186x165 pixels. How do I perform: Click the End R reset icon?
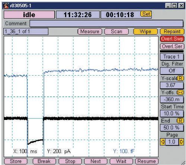pyautogui.click(x=180, y=121)
